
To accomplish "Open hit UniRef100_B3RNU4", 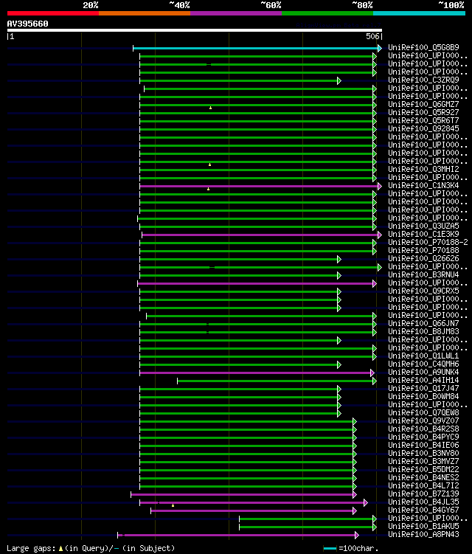I will coord(423,275).
